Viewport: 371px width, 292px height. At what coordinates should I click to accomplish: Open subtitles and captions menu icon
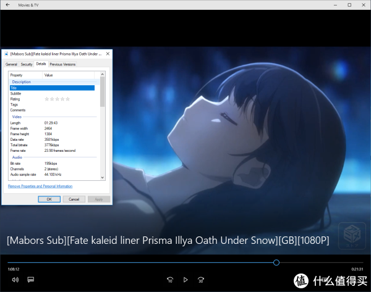point(31,280)
